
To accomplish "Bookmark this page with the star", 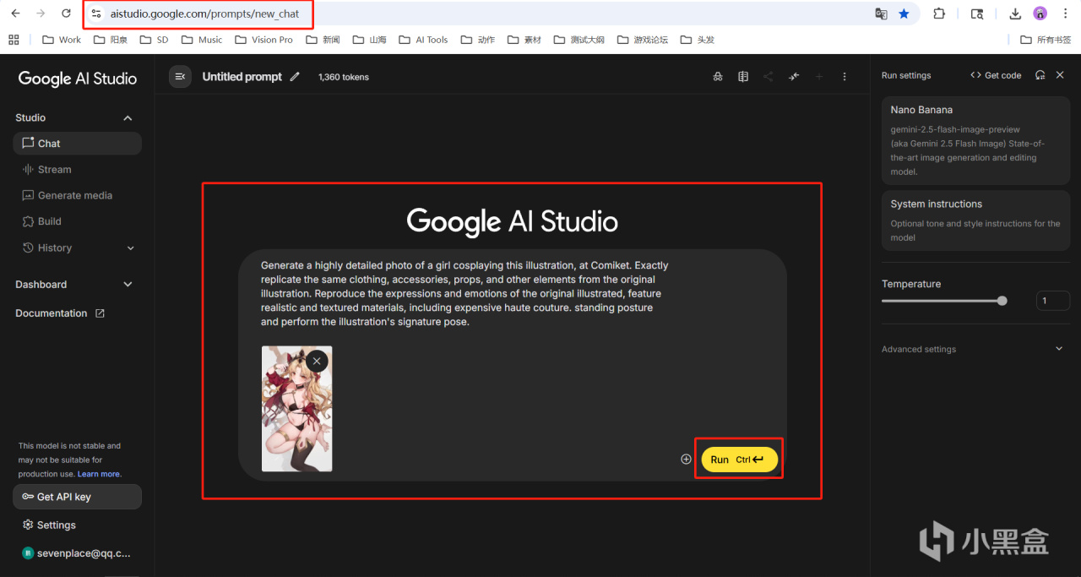I will (x=904, y=14).
